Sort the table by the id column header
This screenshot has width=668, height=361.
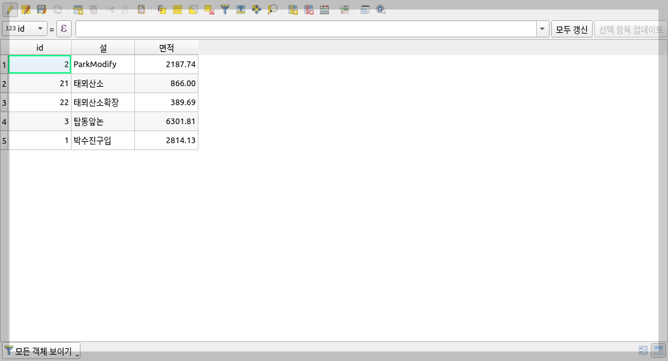pos(40,47)
